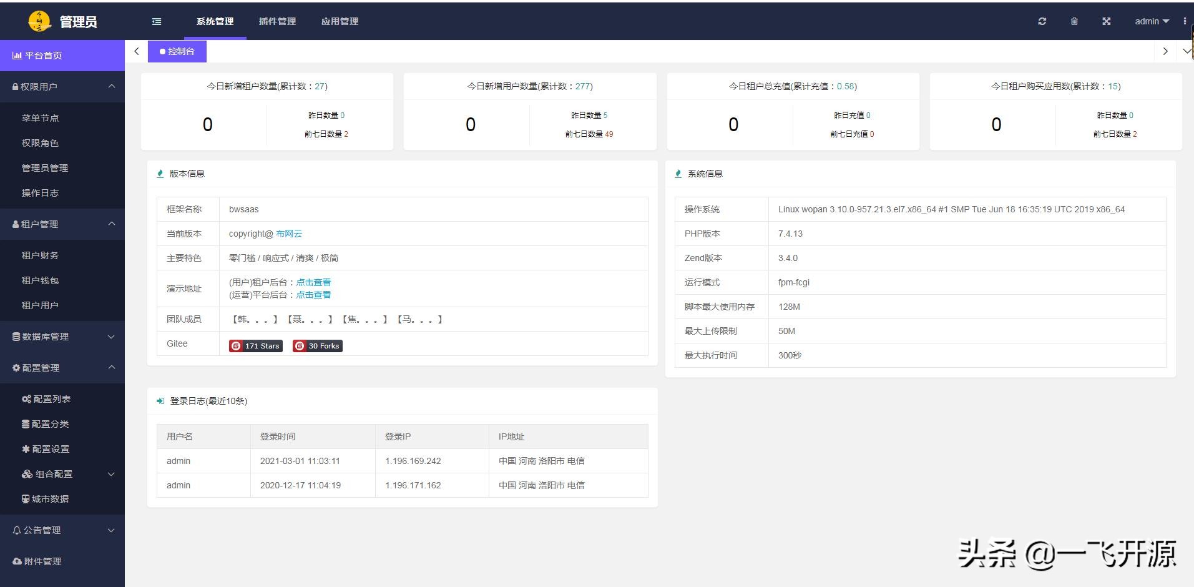Select the 控制台 page tab
The image size is (1194, 587).
(177, 51)
